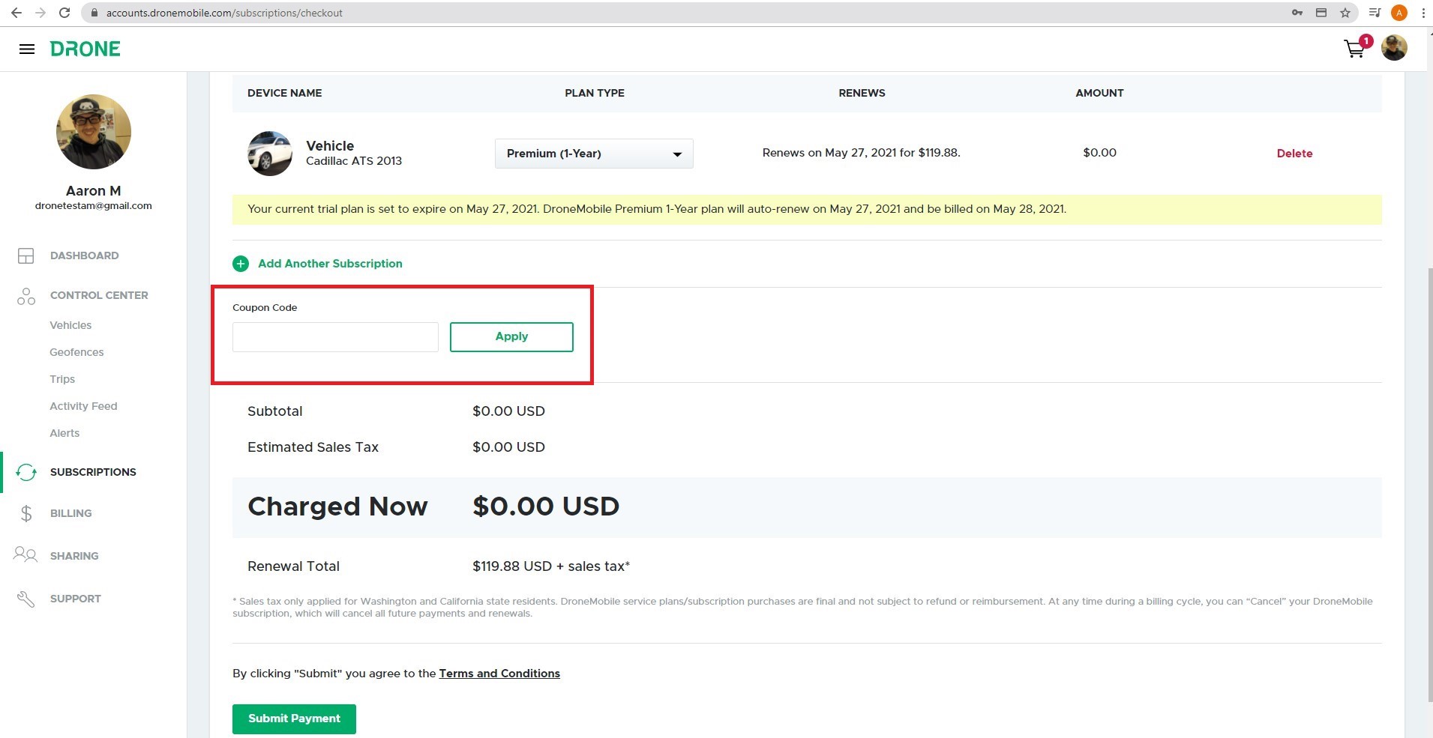The height and width of the screenshot is (738, 1433).
Task: Reload the page in the browser
Action: (64, 13)
